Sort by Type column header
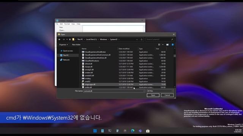The image size is (243, 136). click(x=141, y=49)
